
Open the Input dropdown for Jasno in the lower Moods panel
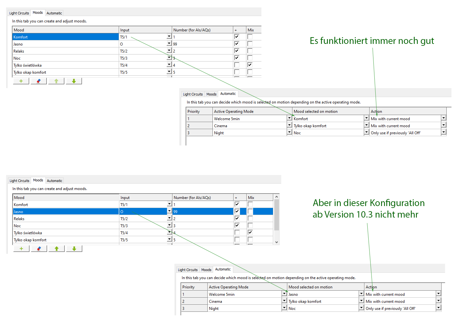click(x=169, y=211)
